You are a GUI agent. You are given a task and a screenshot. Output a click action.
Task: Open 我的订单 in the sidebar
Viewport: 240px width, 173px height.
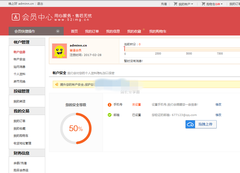point(20,121)
